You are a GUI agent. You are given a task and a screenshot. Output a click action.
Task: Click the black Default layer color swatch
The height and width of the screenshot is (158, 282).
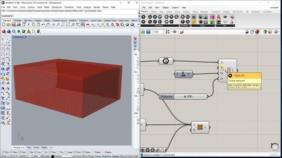pyautogui.click(x=53, y=156)
